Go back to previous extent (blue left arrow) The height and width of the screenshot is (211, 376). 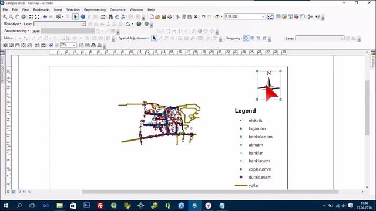45,17
